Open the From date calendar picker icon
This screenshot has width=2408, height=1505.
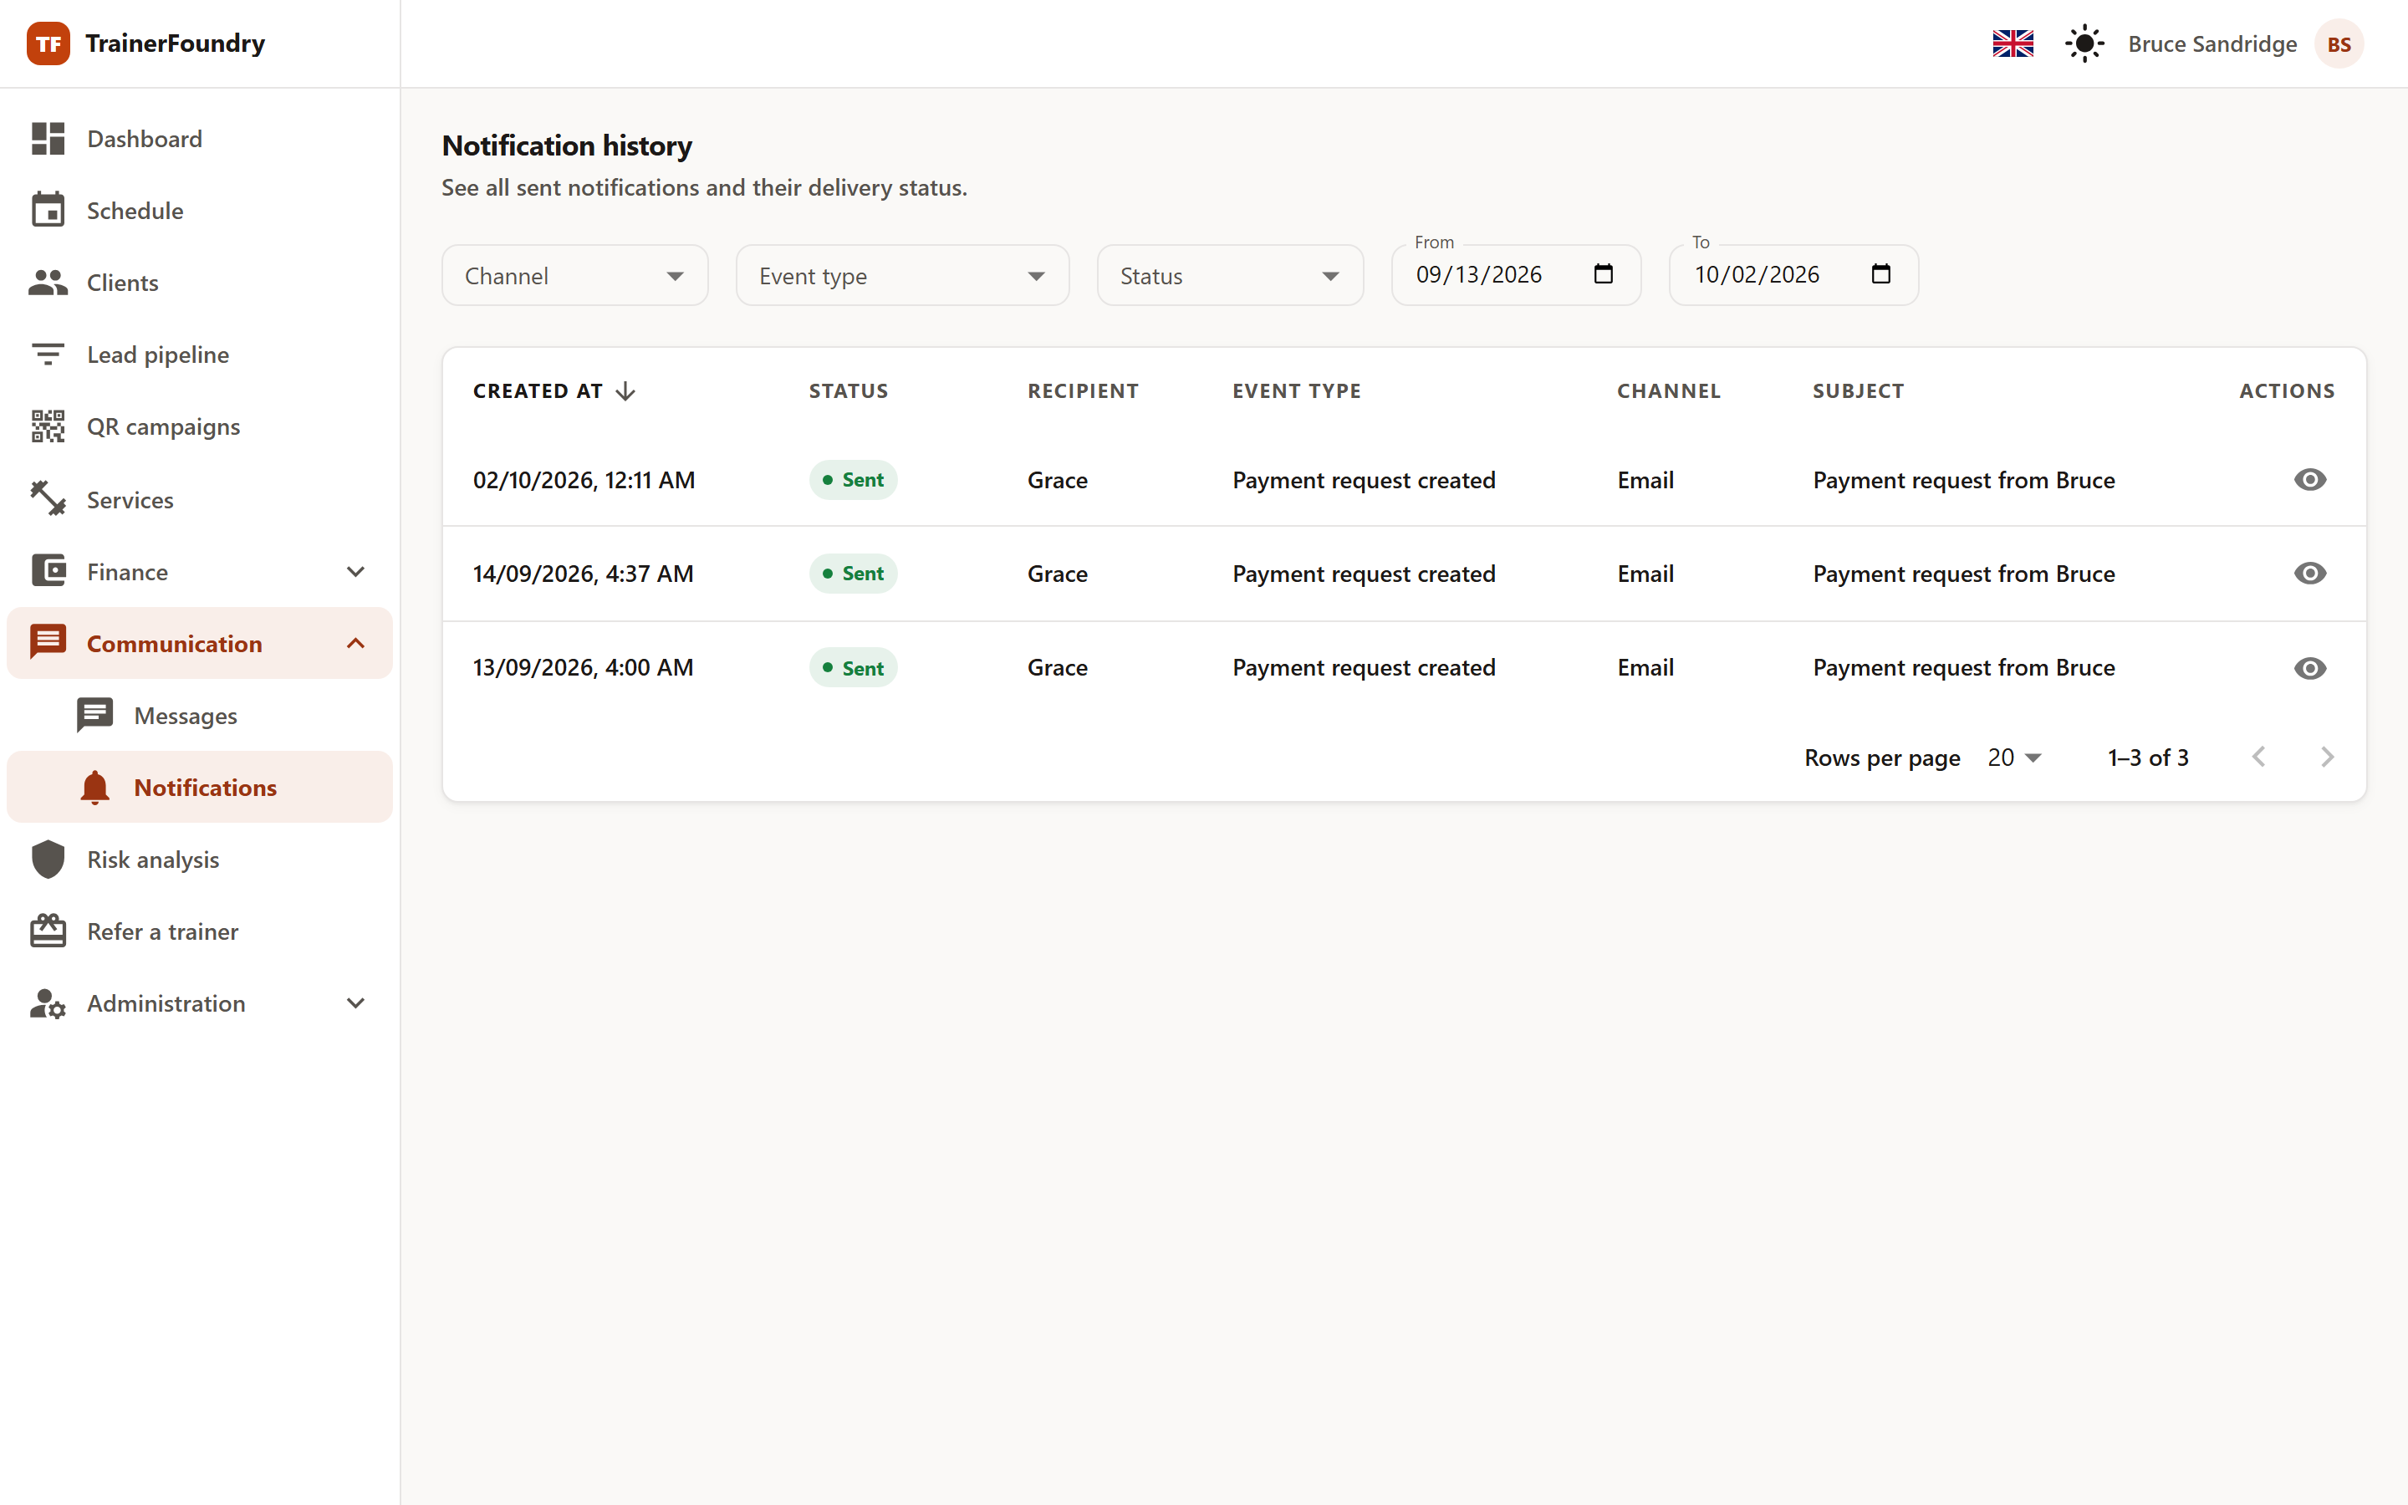(x=1603, y=273)
